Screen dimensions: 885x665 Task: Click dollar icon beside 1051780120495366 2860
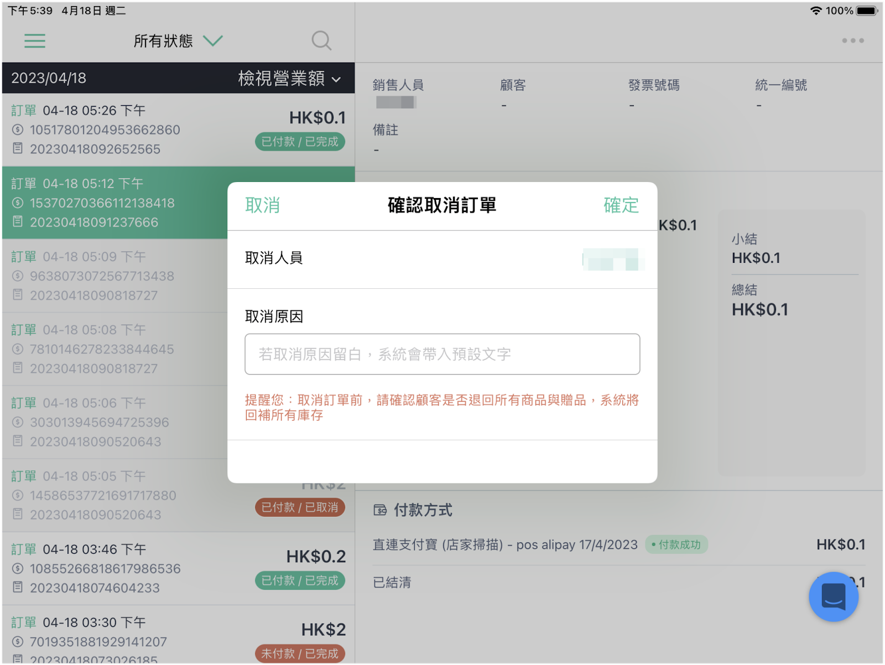[18, 129]
